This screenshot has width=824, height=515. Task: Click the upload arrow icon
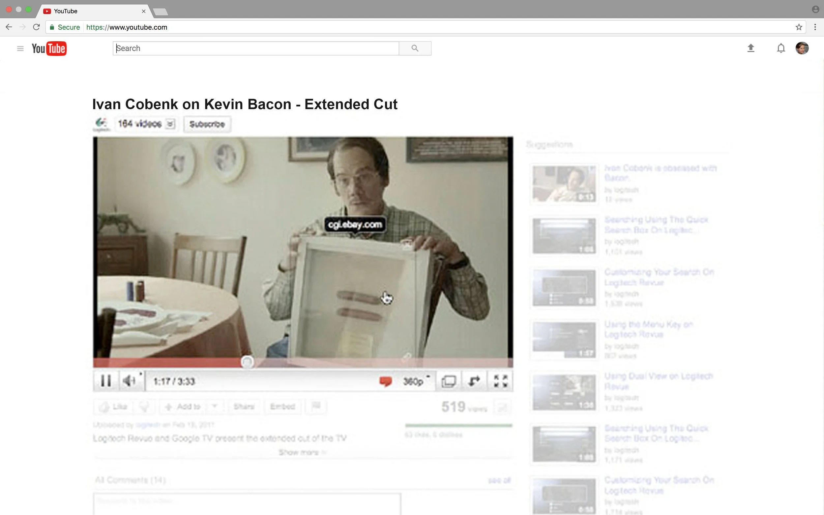click(751, 48)
